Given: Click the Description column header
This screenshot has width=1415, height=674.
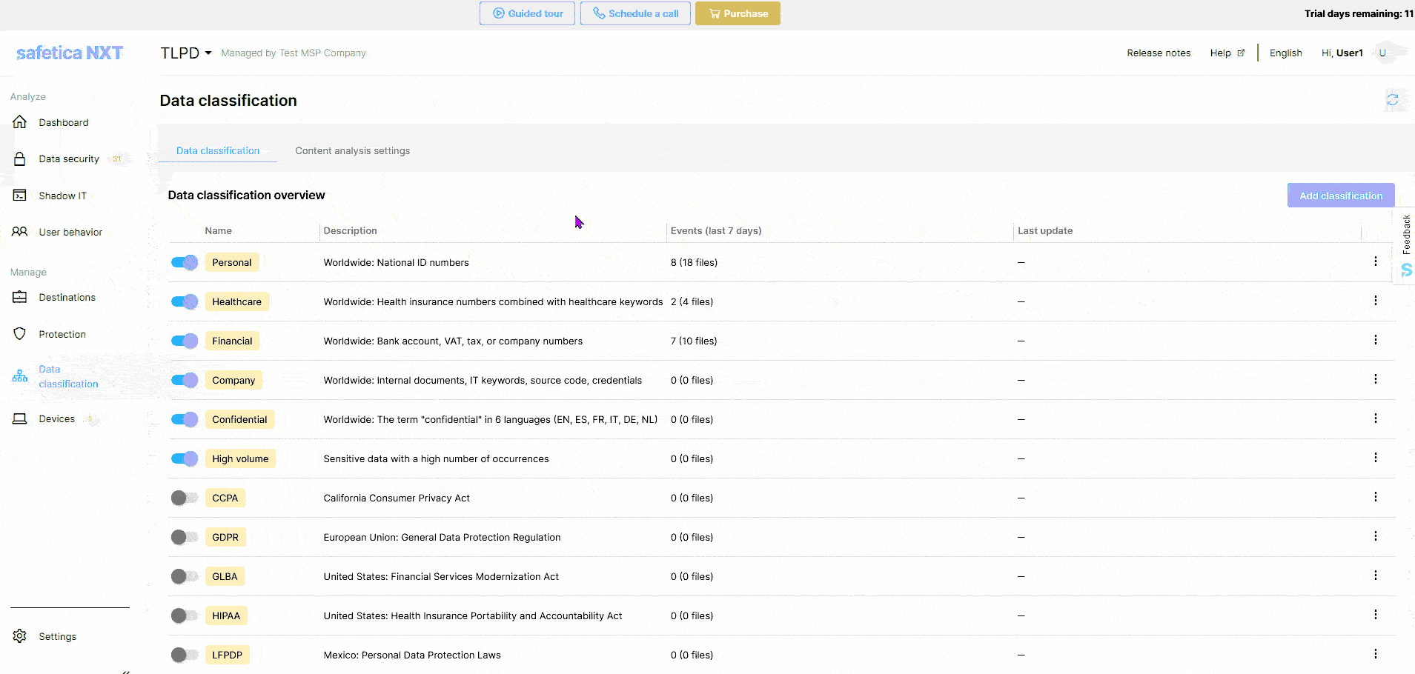Looking at the screenshot, I should (350, 230).
